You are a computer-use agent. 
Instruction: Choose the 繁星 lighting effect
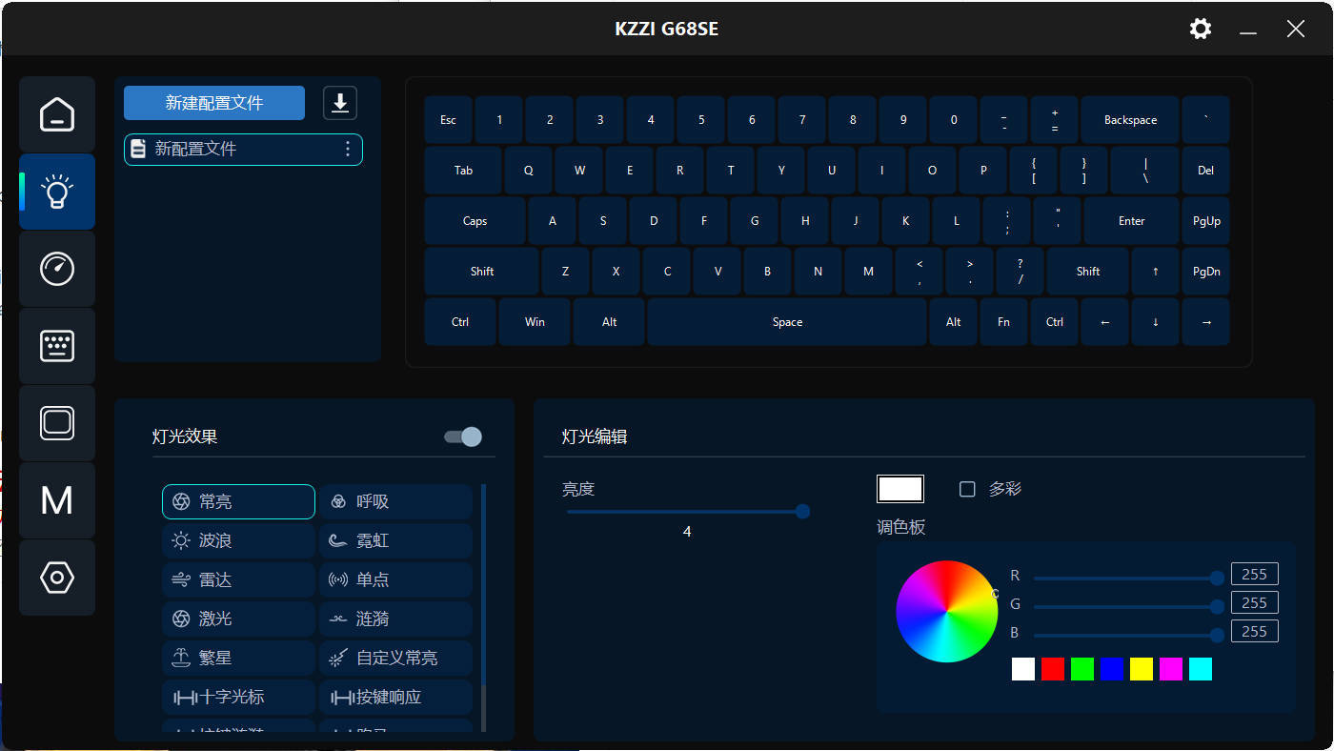pos(238,659)
